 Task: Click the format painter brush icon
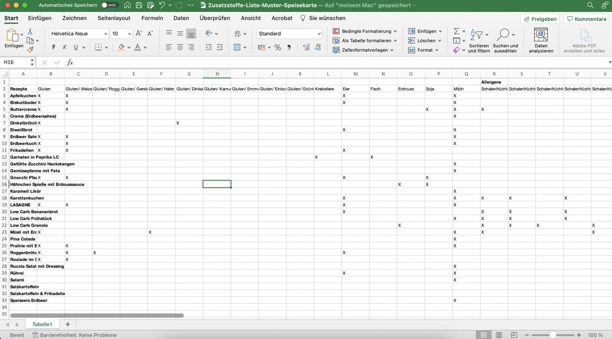pos(30,49)
